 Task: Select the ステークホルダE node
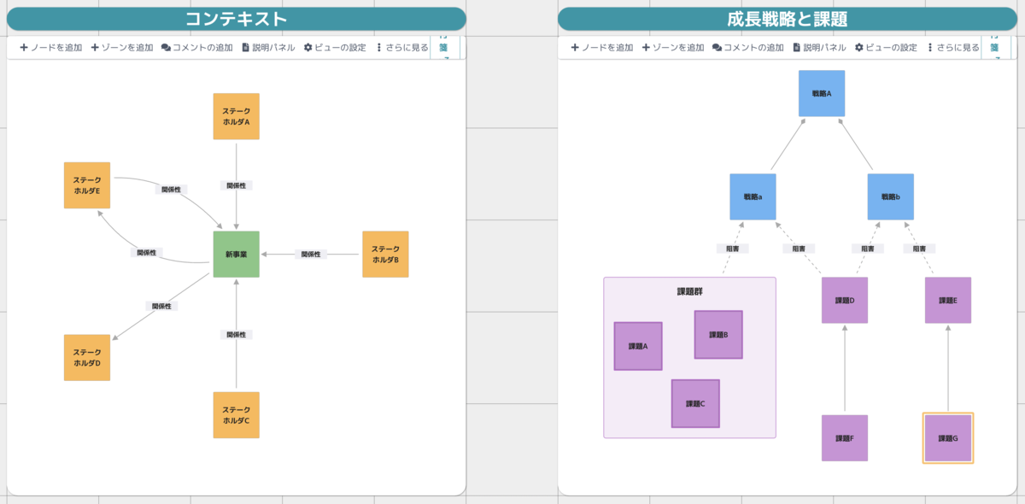pos(87,185)
